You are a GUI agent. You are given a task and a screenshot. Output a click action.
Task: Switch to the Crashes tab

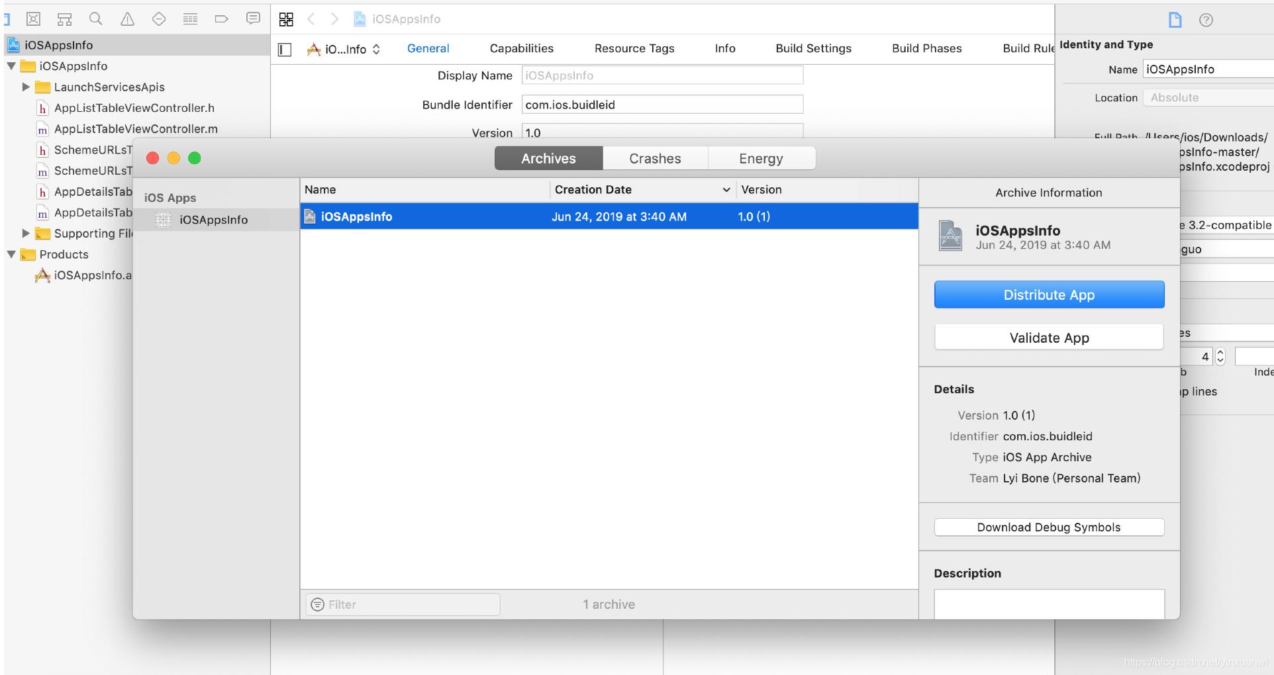coord(656,159)
